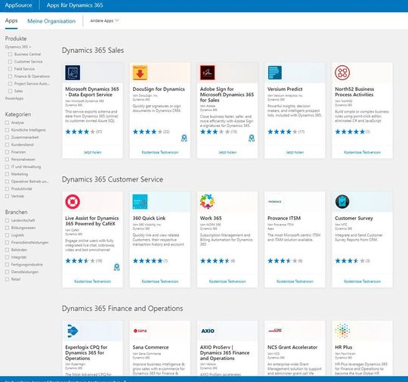Image resolution: width=408 pixels, height=382 pixels.
Task: Check the Business Central product filter
Action: click(10, 54)
